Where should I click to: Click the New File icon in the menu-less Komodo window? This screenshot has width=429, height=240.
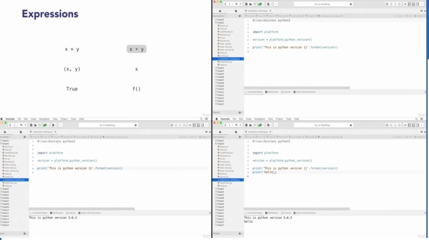tap(246, 4)
